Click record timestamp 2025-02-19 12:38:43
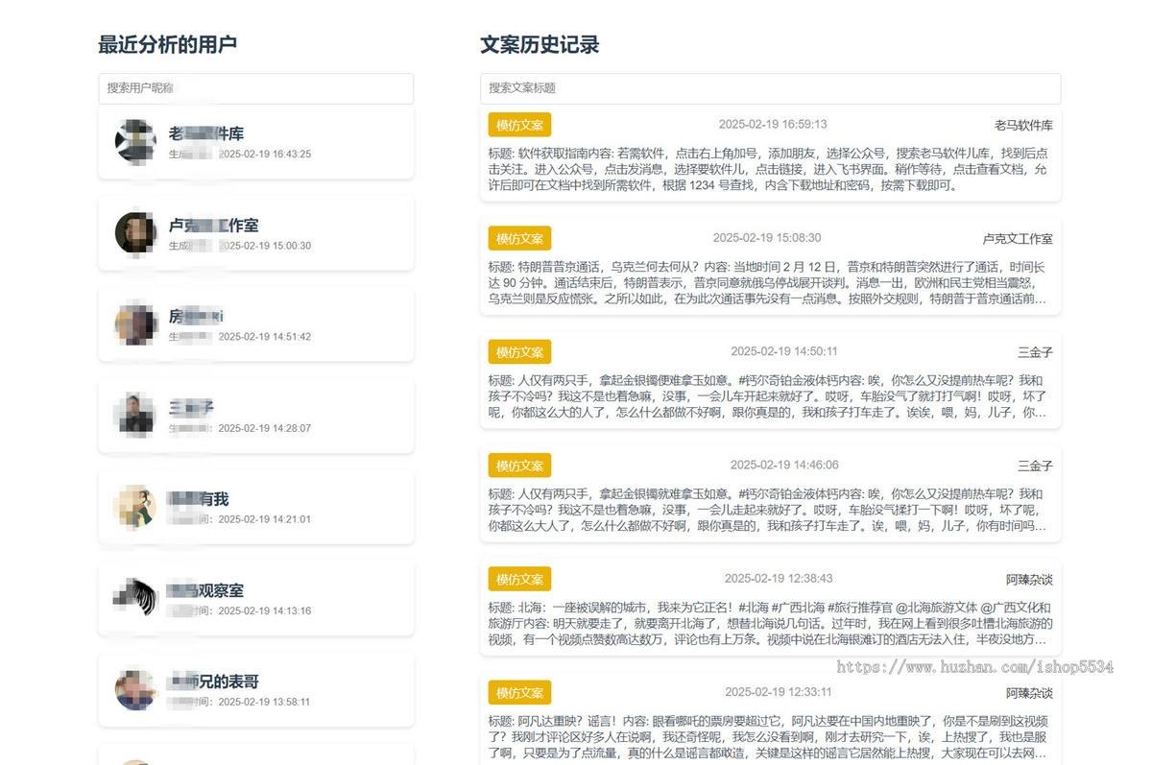 click(x=779, y=578)
